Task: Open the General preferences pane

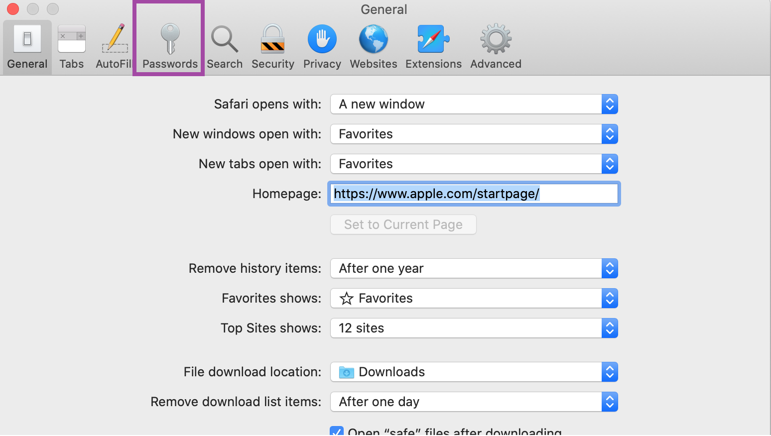Action: 27,48
